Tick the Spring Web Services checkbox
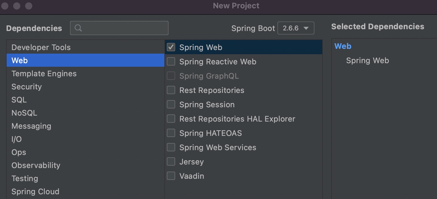 [171, 147]
